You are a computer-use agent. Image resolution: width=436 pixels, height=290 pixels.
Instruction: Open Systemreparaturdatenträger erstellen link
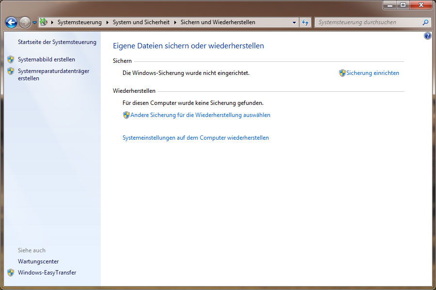53,74
